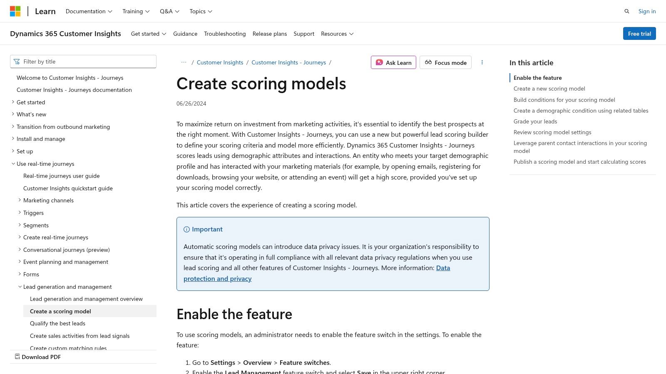Viewport: 666px width, 374px height.
Task: Click the filter icon in title filter
Action: [17, 62]
